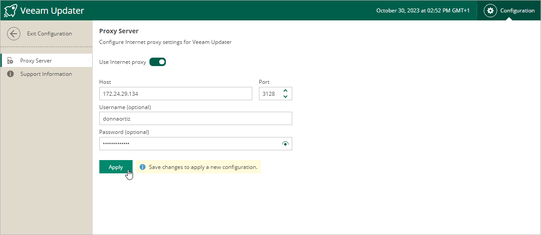Decrease port number with down arrow
The height and width of the screenshot is (235, 541).
(285, 96)
